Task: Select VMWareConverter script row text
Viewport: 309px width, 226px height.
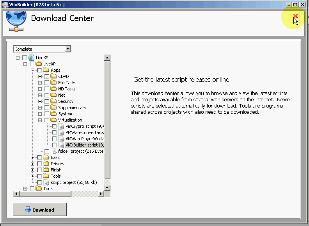Action: coord(85,132)
